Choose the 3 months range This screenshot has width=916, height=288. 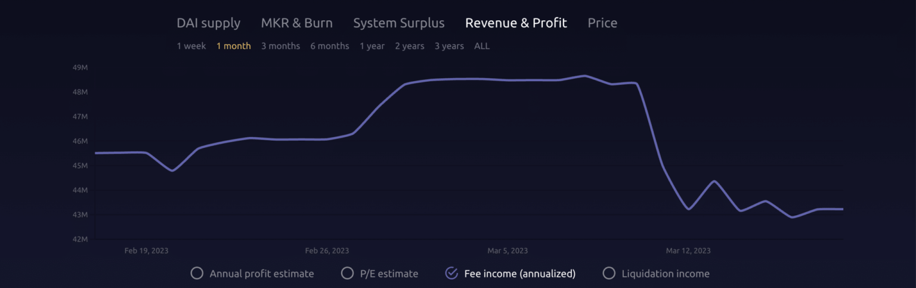pyautogui.click(x=280, y=46)
